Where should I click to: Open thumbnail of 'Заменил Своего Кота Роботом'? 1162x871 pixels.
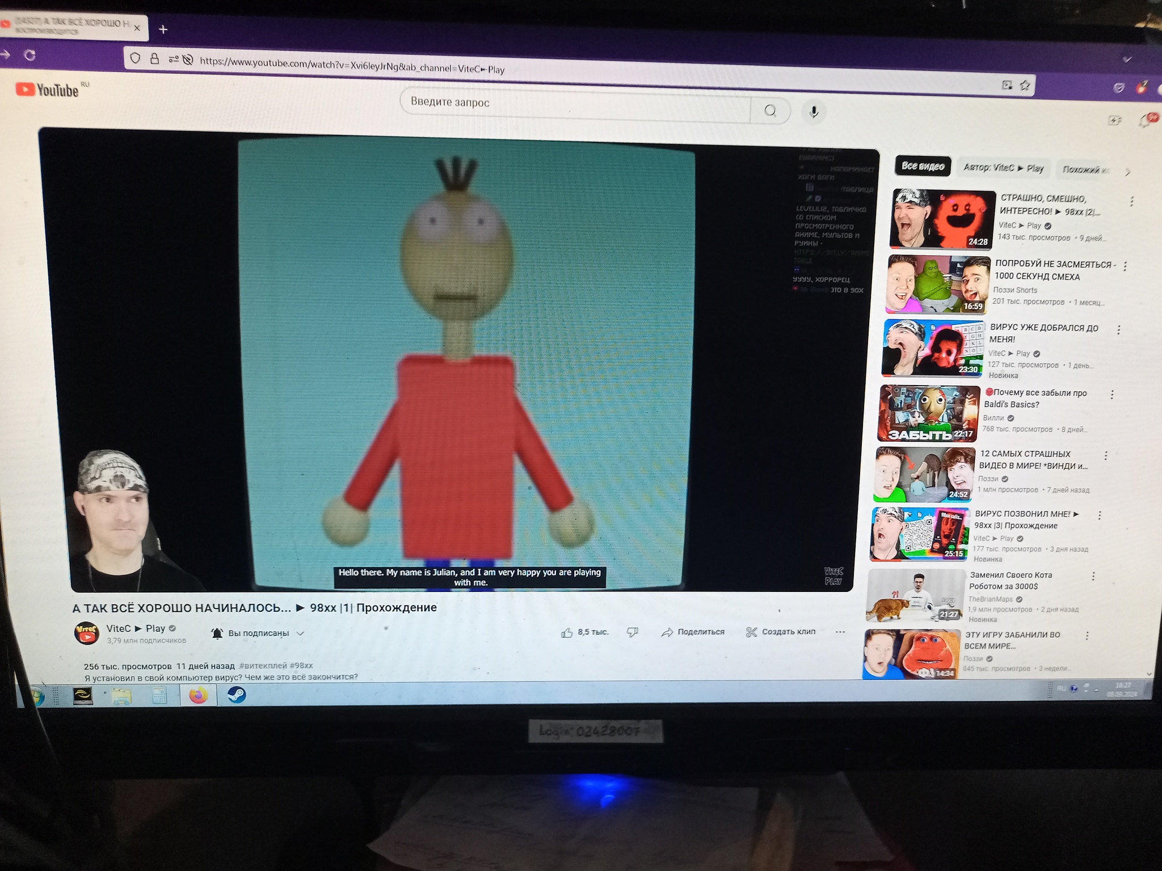coord(915,595)
